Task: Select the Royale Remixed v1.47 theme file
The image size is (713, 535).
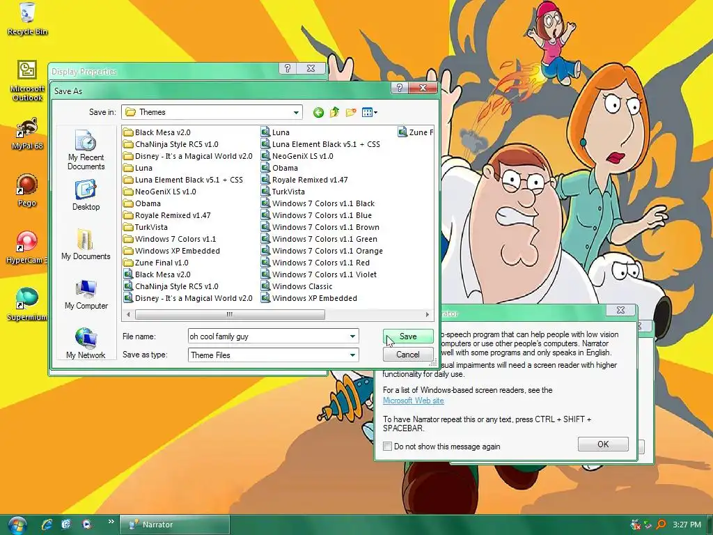Action: (305, 180)
